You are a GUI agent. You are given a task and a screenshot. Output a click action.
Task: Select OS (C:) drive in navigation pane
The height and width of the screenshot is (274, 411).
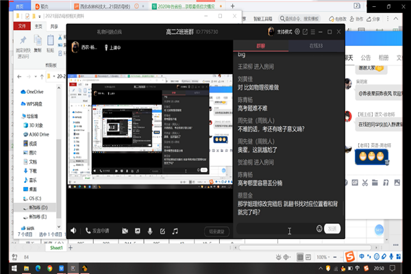32,199
